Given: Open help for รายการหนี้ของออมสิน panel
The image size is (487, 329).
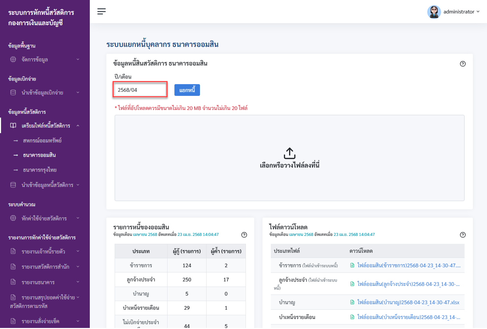Looking at the screenshot, I should coord(244,235).
